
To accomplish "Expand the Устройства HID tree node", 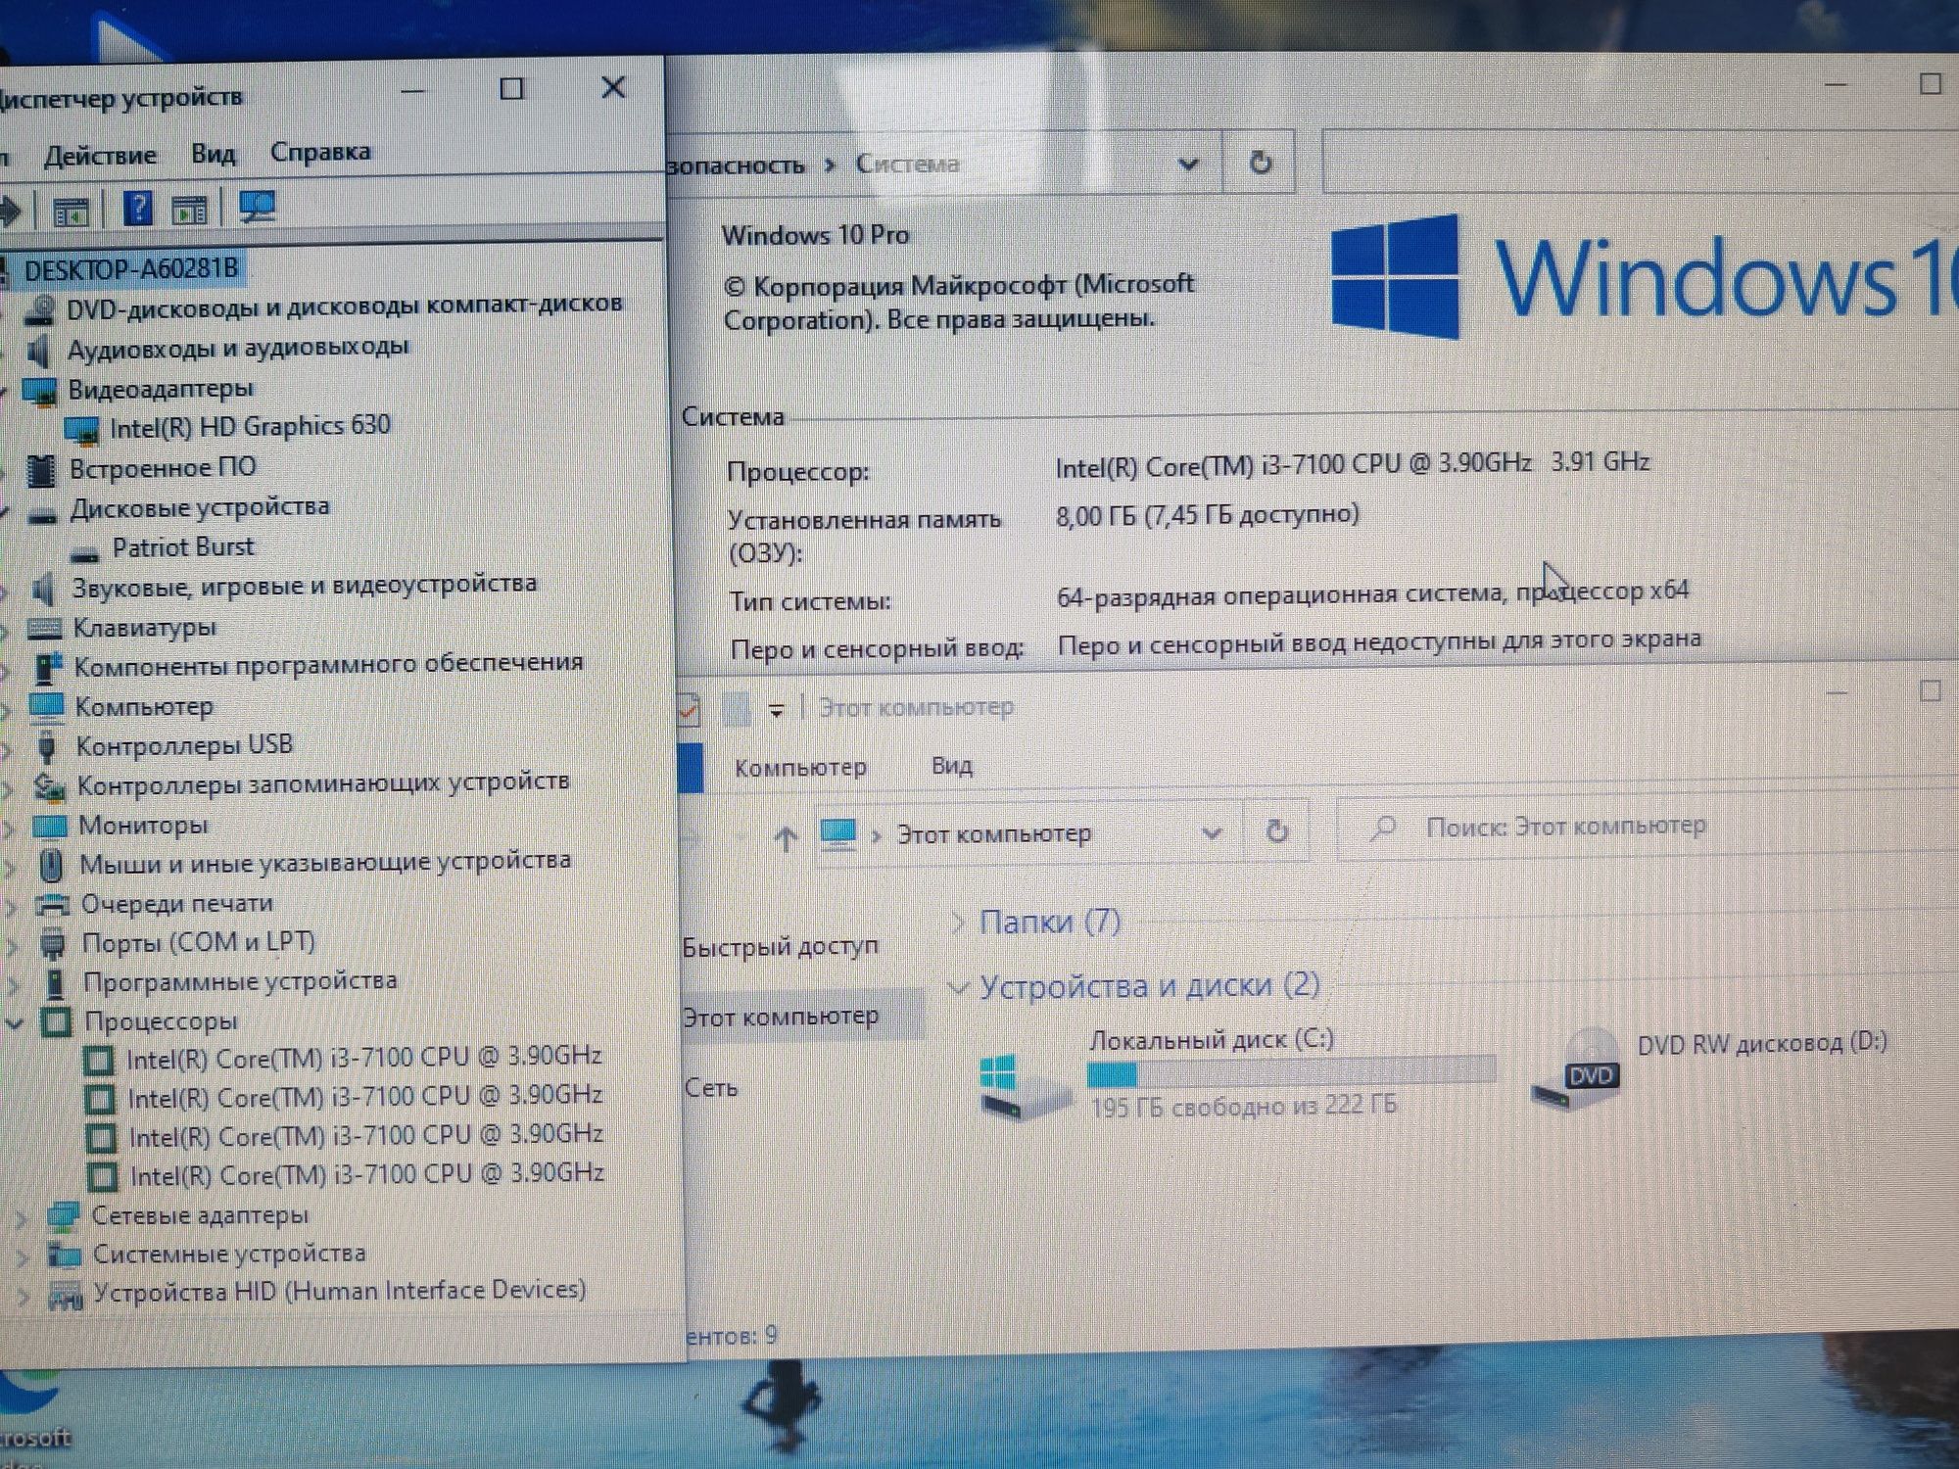I will point(24,1298).
